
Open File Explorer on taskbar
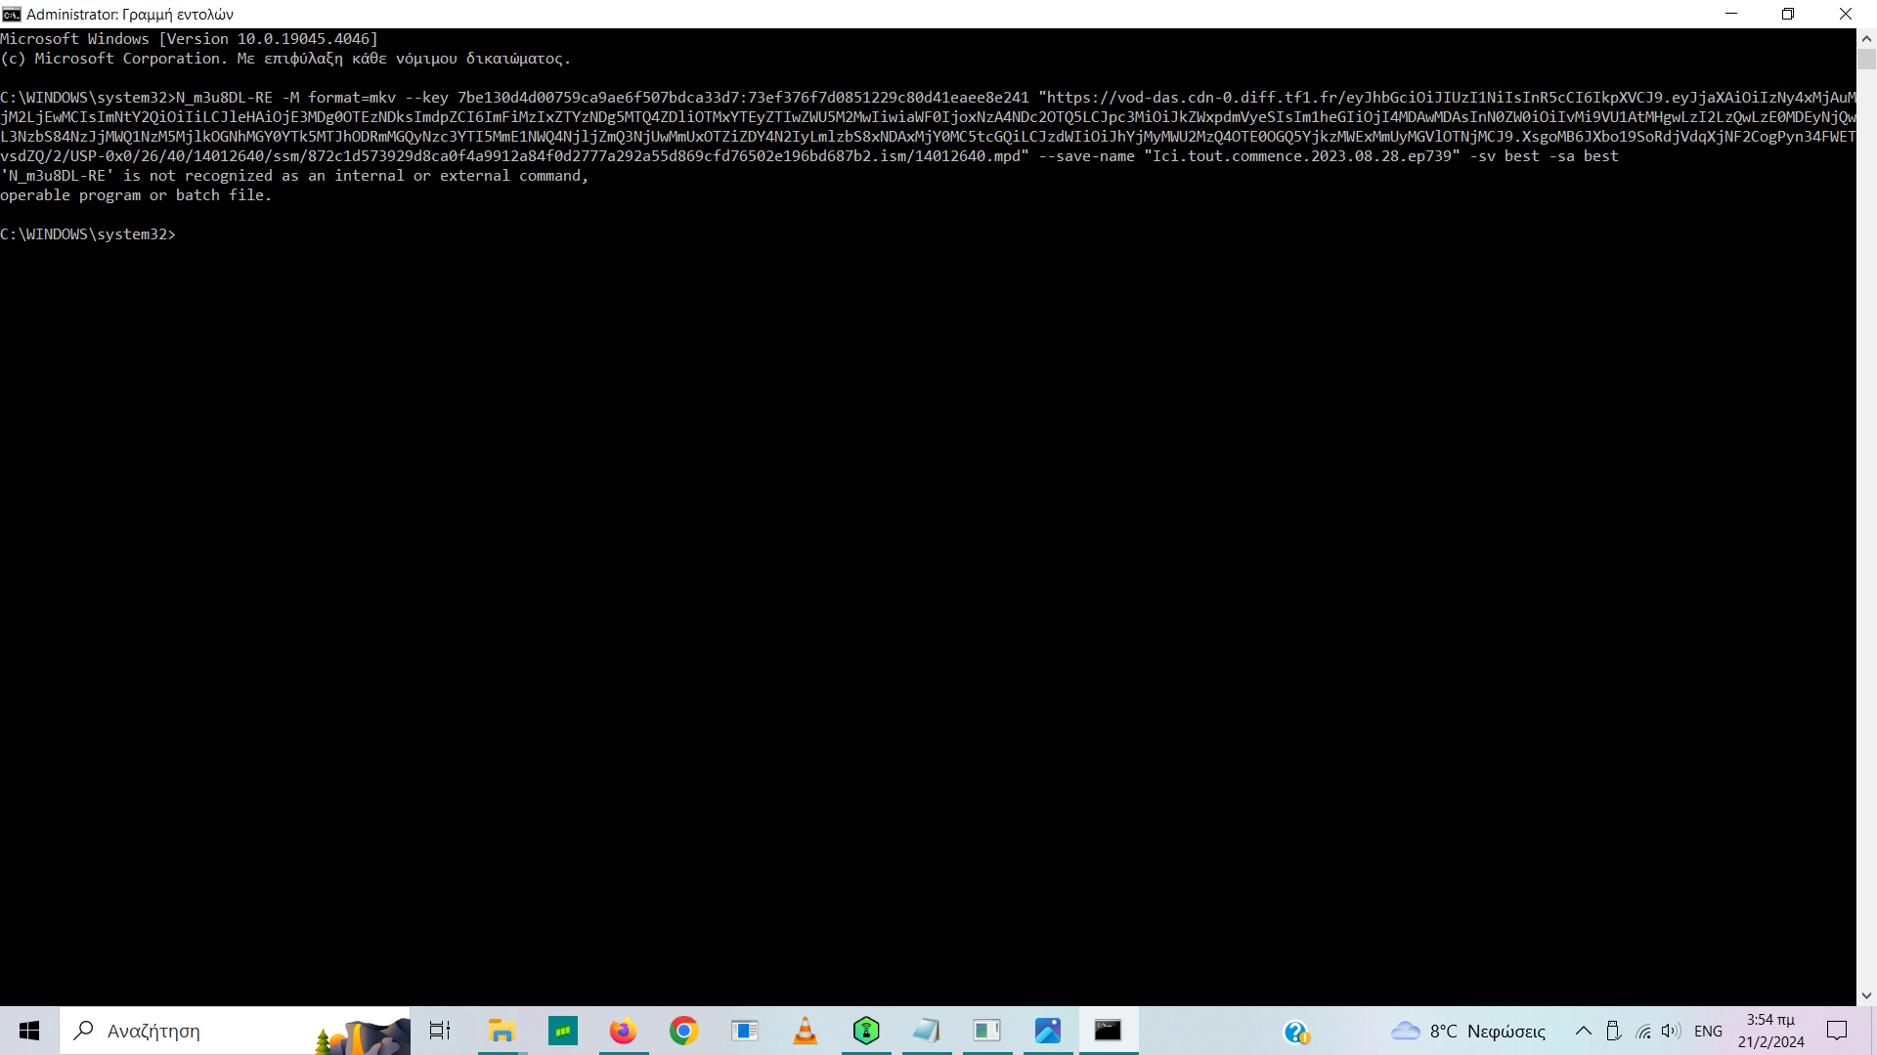[502, 1031]
